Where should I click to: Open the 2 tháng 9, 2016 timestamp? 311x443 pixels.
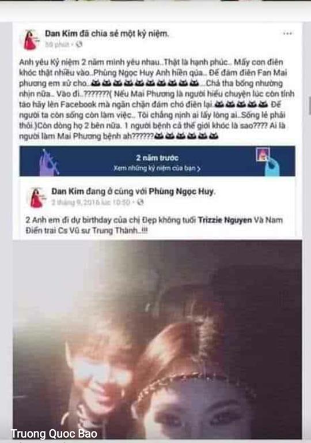[x=90, y=202]
